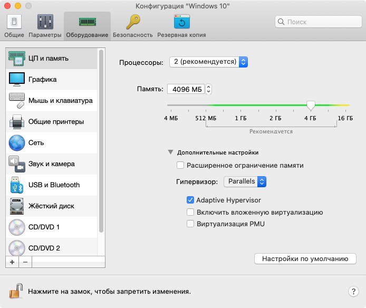Click the USB и Bluetooth icon
This screenshot has height=308, width=366.
tap(17, 185)
